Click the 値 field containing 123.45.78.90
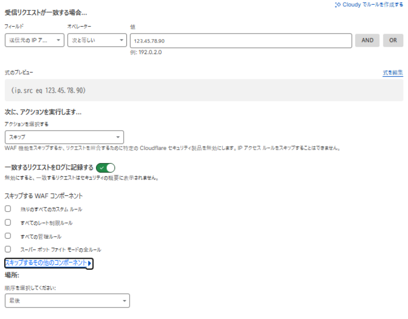The height and width of the screenshot is (319, 408). pyautogui.click(x=240, y=40)
